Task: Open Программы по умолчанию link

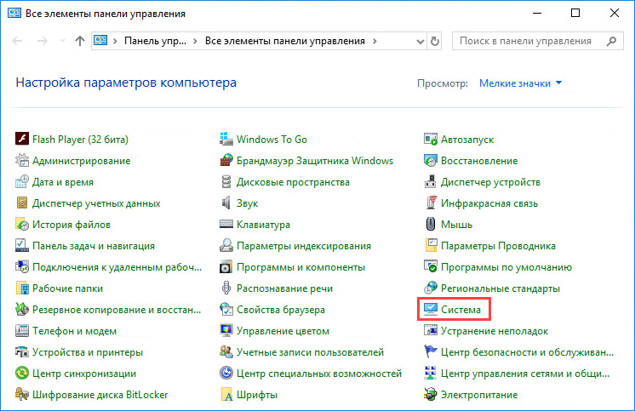Action: tap(506, 267)
